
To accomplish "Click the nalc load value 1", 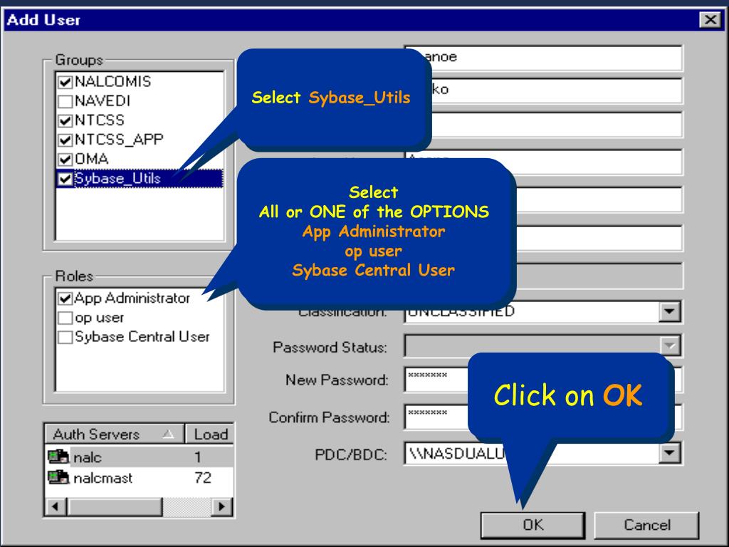I will pos(198,457).
